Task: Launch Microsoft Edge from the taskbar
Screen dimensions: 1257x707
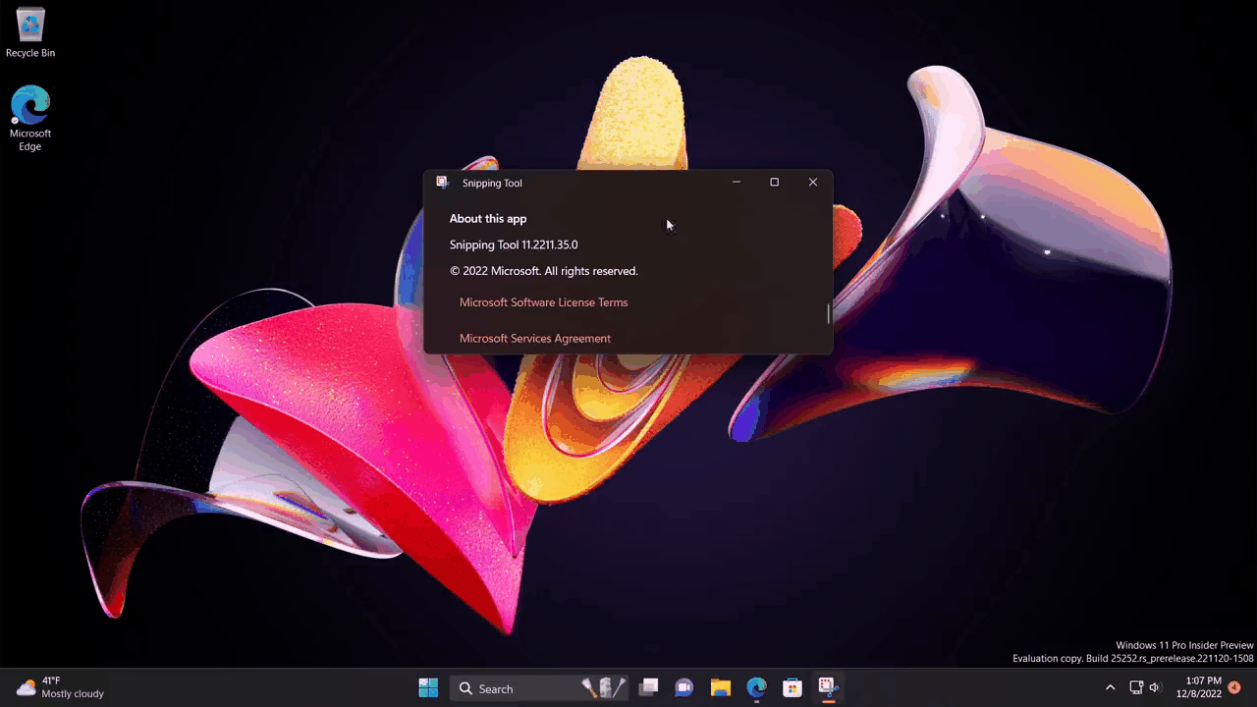Action: pos(756,688)
